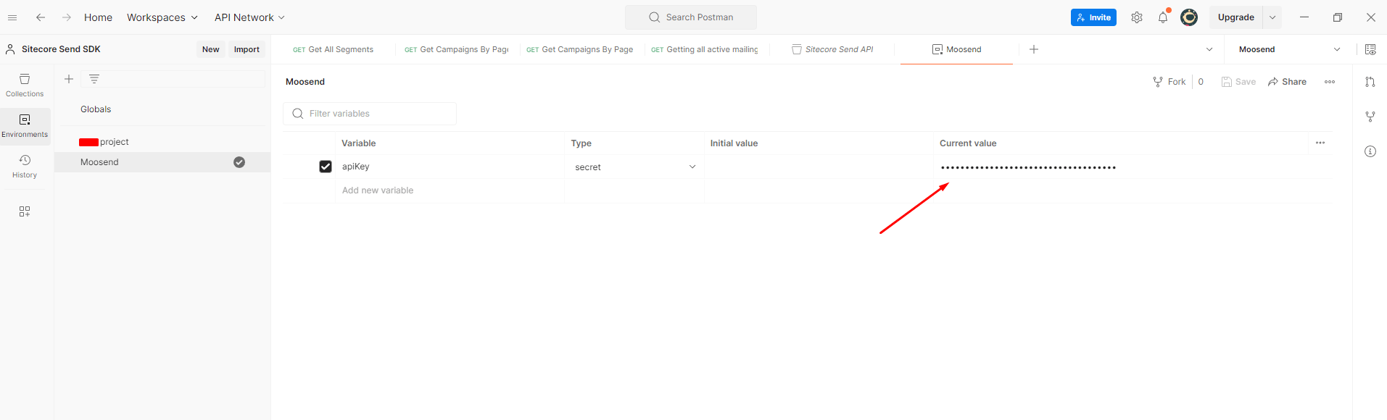
Task: Open the user avatar menu
Action: (1189, 17)
